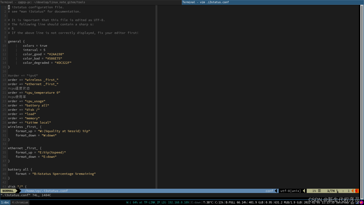Click the commented #order += "ipv6" line

[x=23, y=76]
